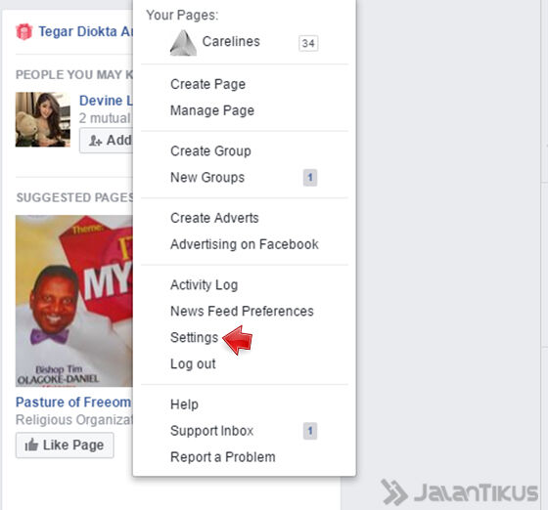The height and width of the screenshot is (510, 548).
Task: Choose Manage Page in the dropdown
Action: click(x=212, y=110)
